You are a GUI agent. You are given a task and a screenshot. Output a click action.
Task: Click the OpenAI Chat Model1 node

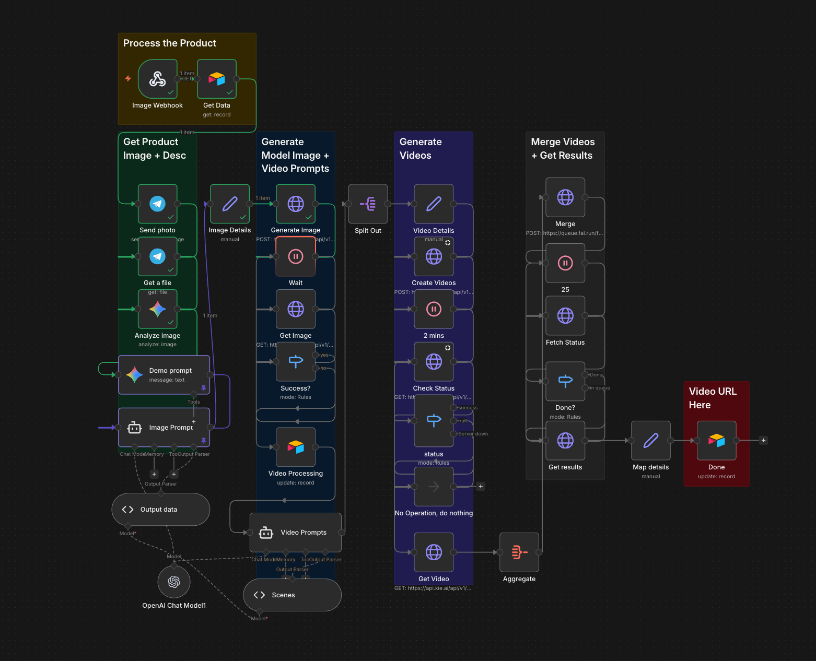click(174, 582)
